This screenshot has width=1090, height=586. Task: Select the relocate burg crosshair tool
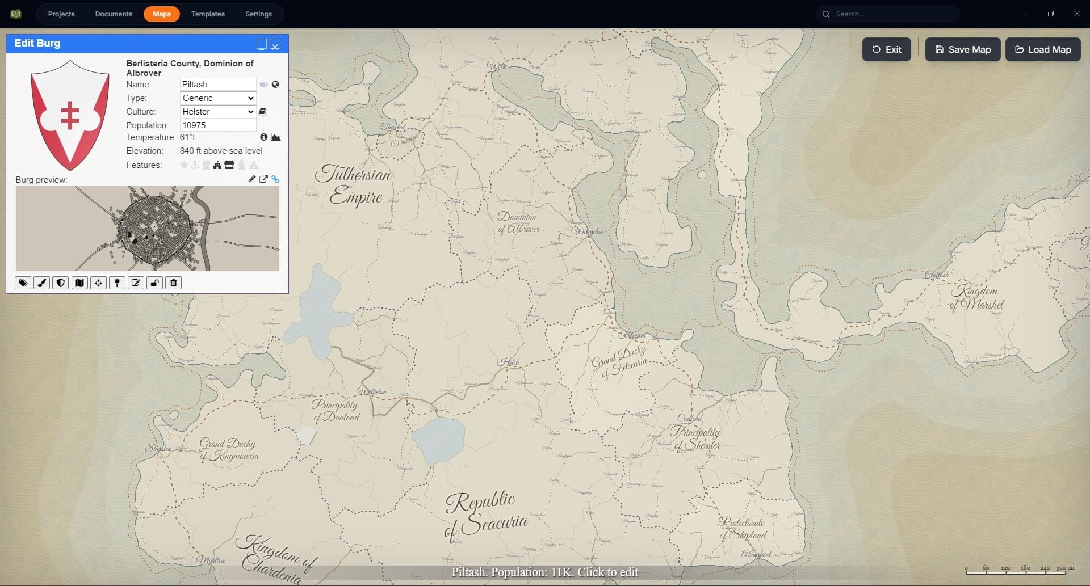[98, 283]
